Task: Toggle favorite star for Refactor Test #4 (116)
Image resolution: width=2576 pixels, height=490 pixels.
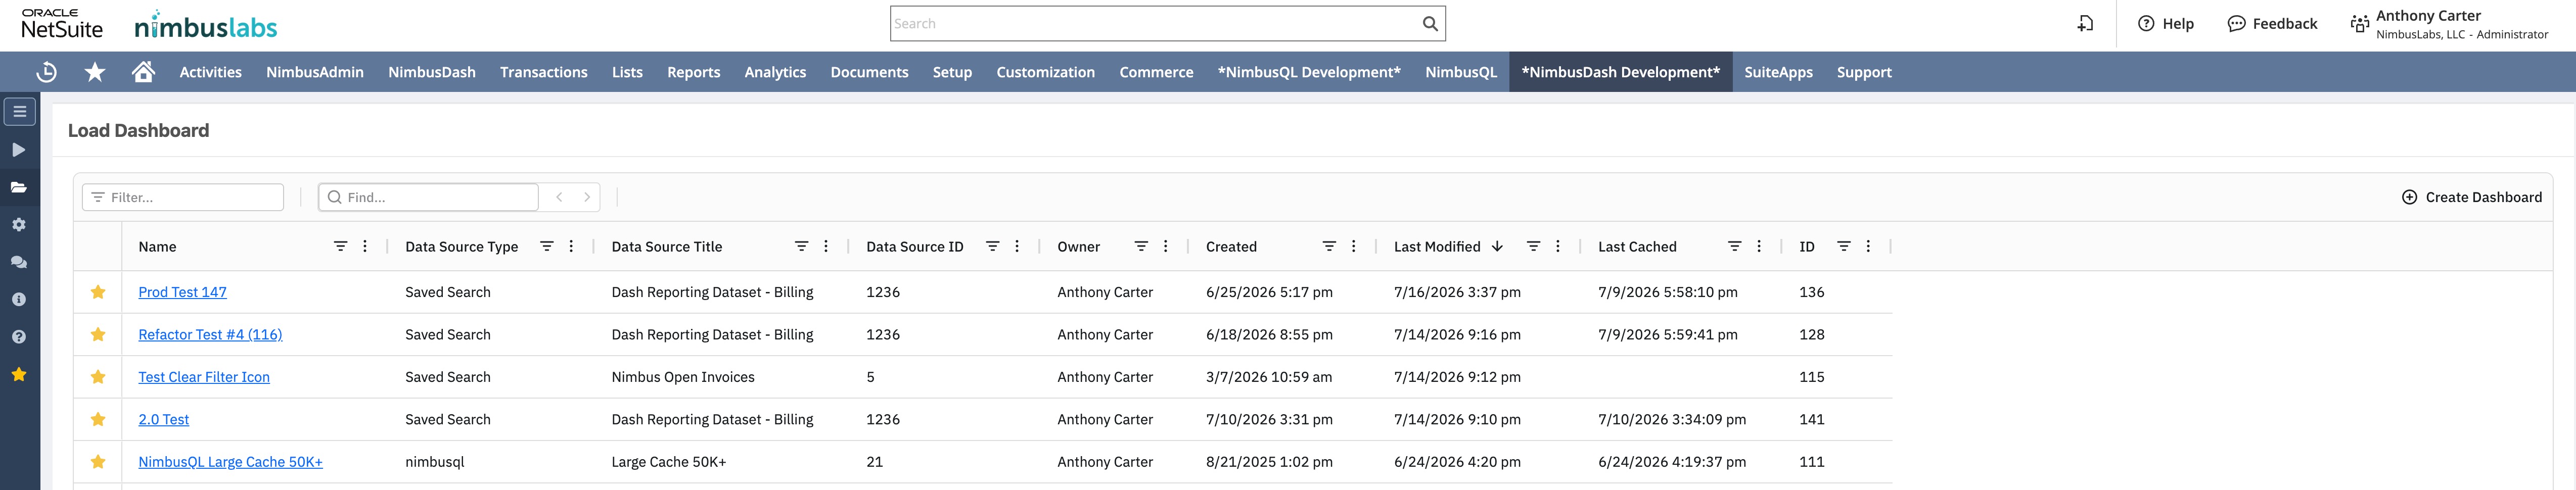Action: pos(98,334)
